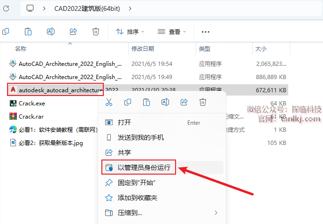The image size is (323, 224).
Task: Select the 必看2 获取最新版本.jpg file
Action: [x=51, y=143]
